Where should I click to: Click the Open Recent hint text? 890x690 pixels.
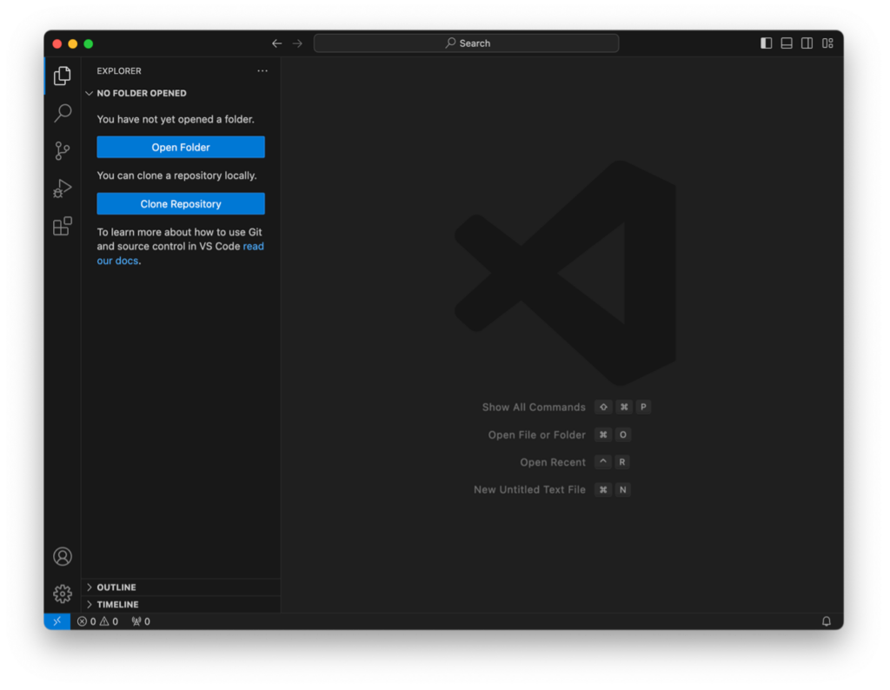pos(553,462)
